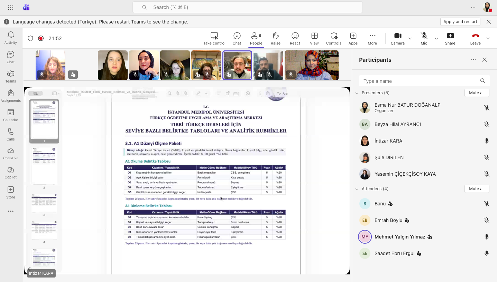Viewport: 497px width, 282px height.
Task: Open Calls in the sidebar
Action: (11, 134)
